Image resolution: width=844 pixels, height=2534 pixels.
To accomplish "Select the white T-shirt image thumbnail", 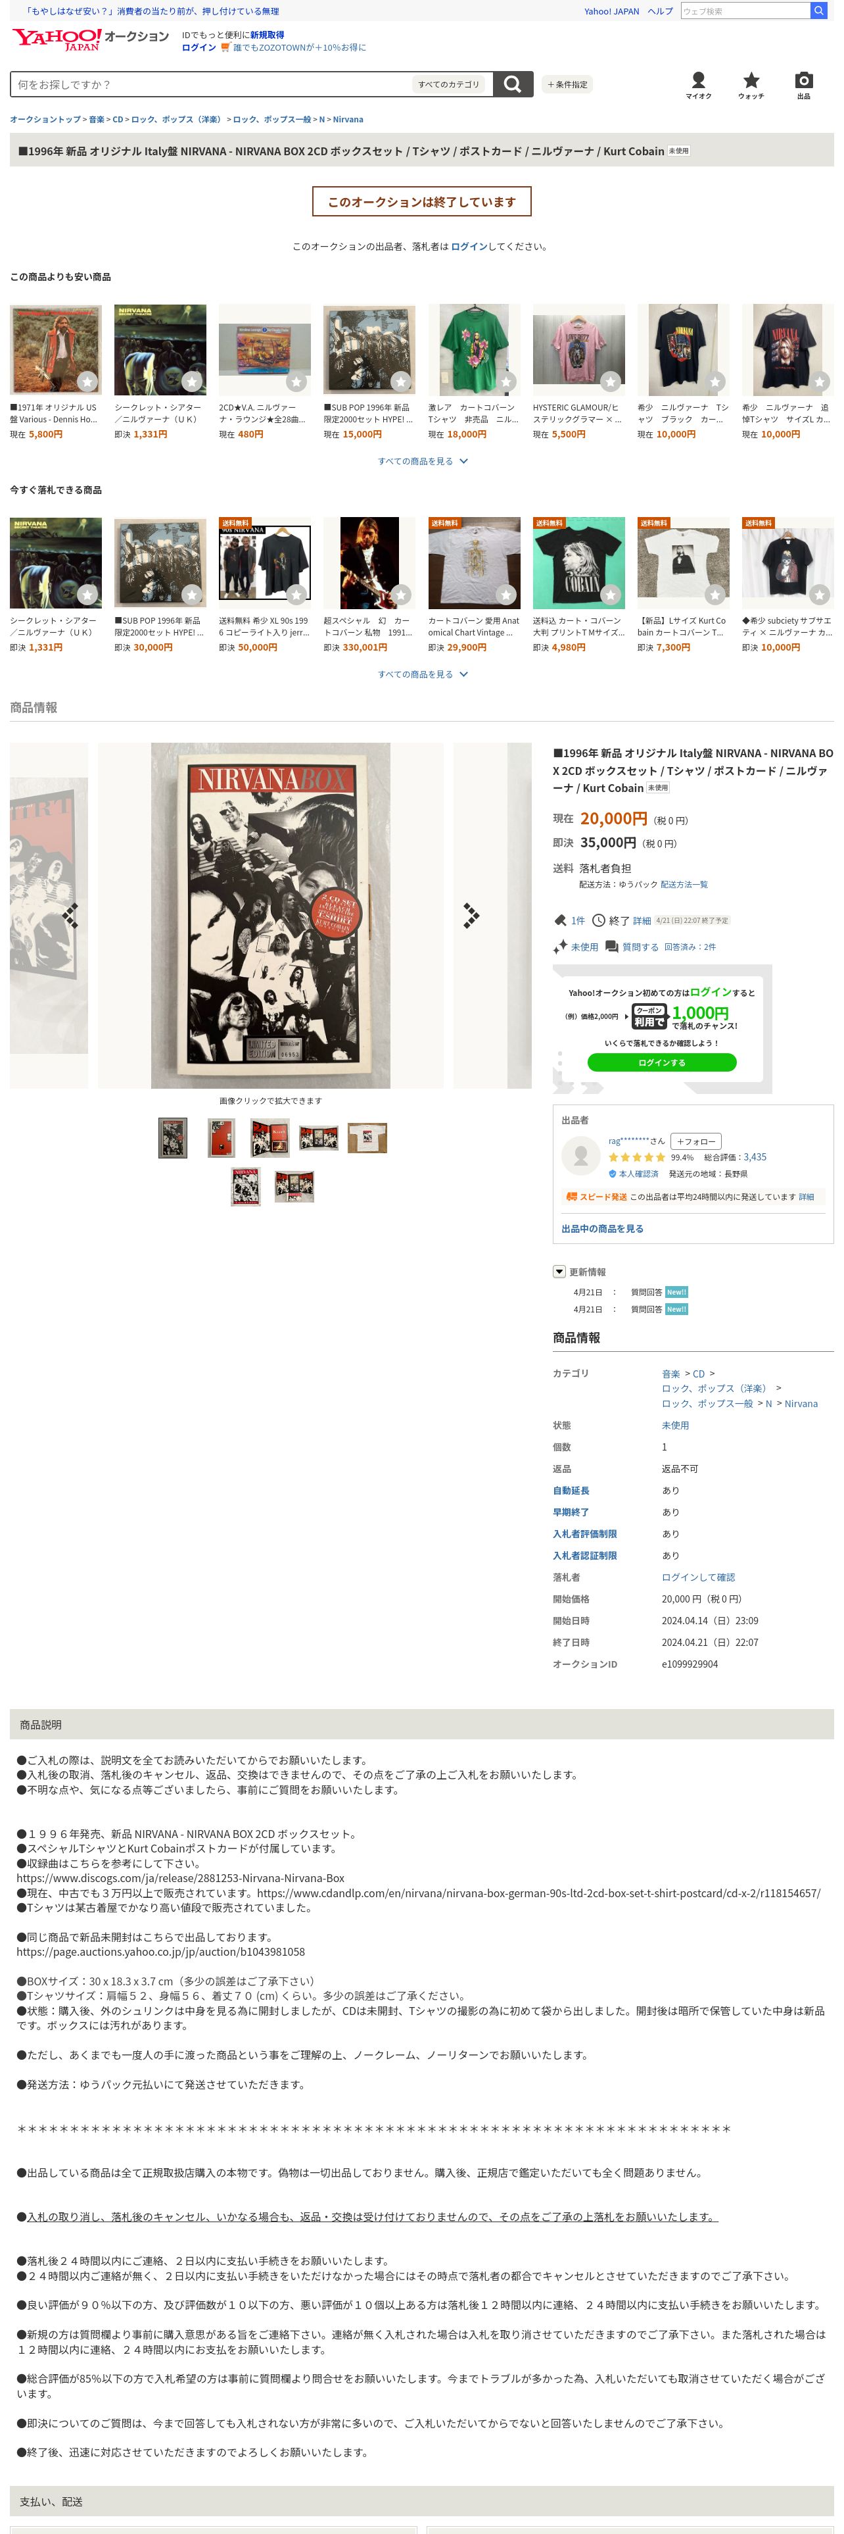I will point(367,1138).
